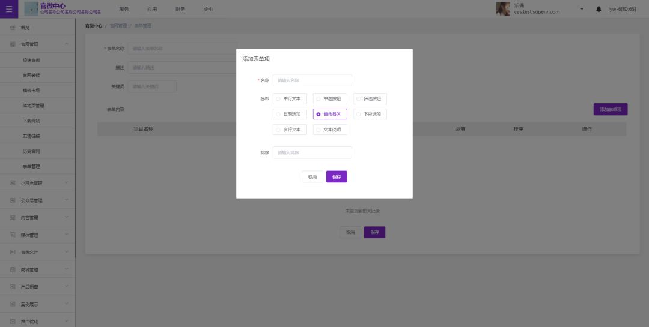
Task: Open the account dropdown arrow
Action: (582, 10)
